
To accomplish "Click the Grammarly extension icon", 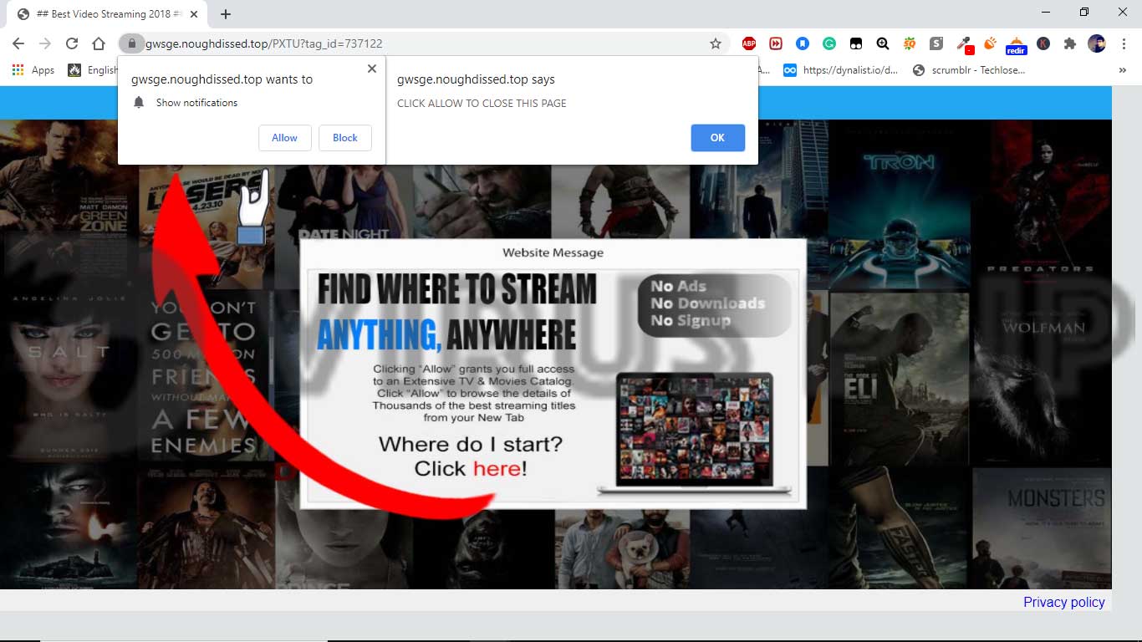I will pos(828,43).
